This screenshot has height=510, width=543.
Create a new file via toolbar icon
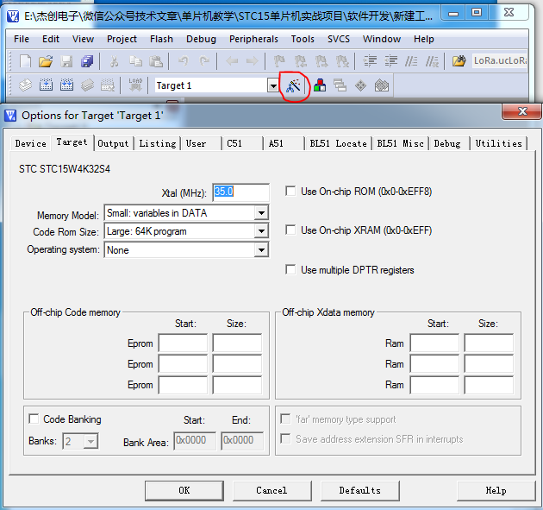click(x=25, y=61)
